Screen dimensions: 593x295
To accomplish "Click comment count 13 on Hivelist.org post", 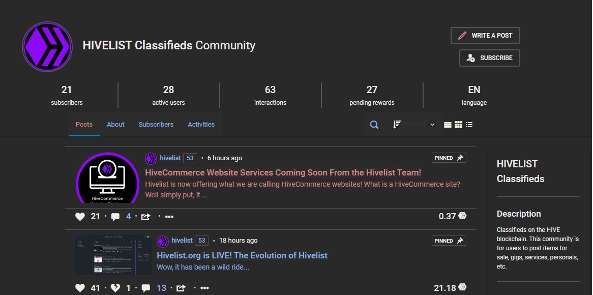I will point(162,288).
